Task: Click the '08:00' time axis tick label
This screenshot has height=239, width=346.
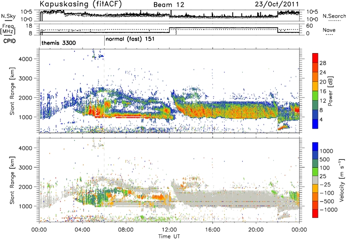Action: coord(126,230)
